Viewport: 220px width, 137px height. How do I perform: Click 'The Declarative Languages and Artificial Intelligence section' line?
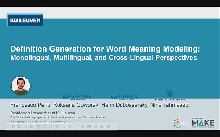coord(58,117)
